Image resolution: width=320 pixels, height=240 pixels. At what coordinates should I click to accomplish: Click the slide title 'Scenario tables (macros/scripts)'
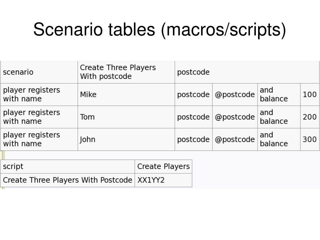click(160, 30)
